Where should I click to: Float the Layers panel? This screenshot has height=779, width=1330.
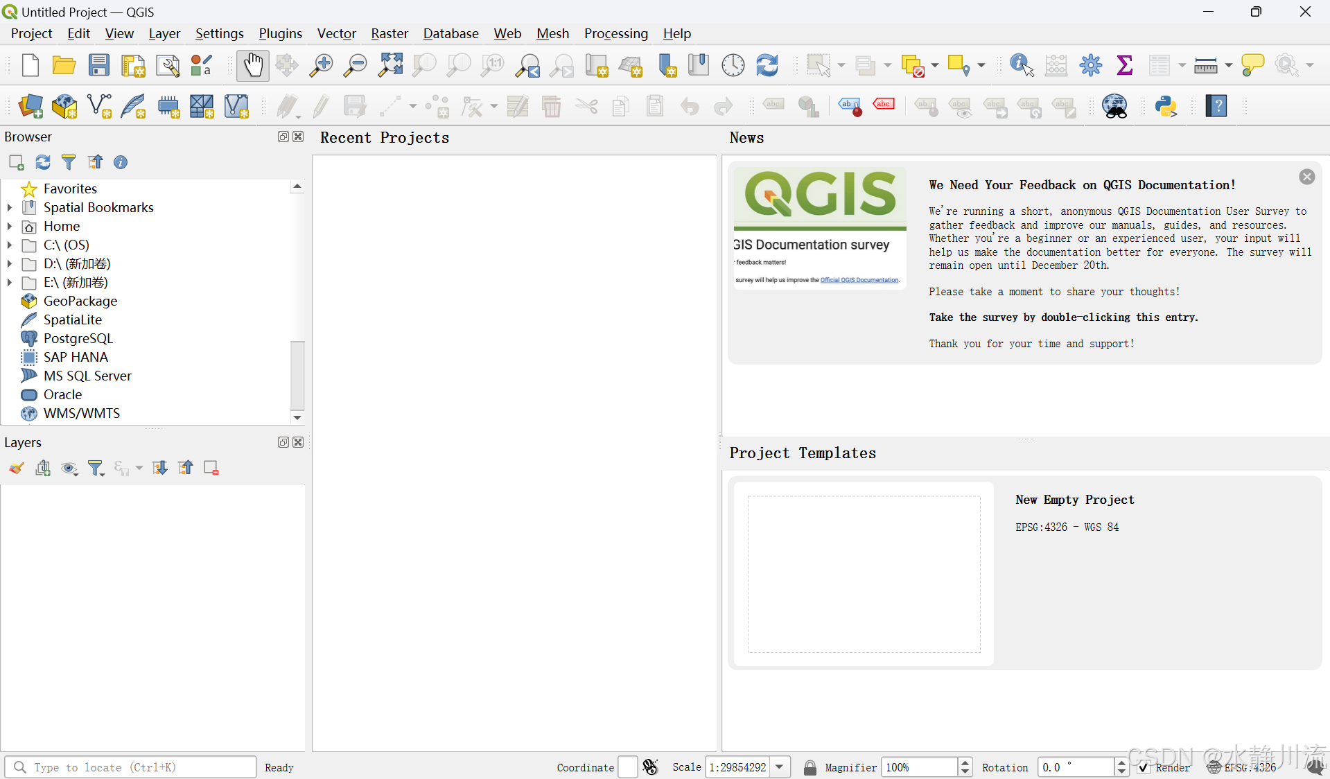tap(283, 442)
